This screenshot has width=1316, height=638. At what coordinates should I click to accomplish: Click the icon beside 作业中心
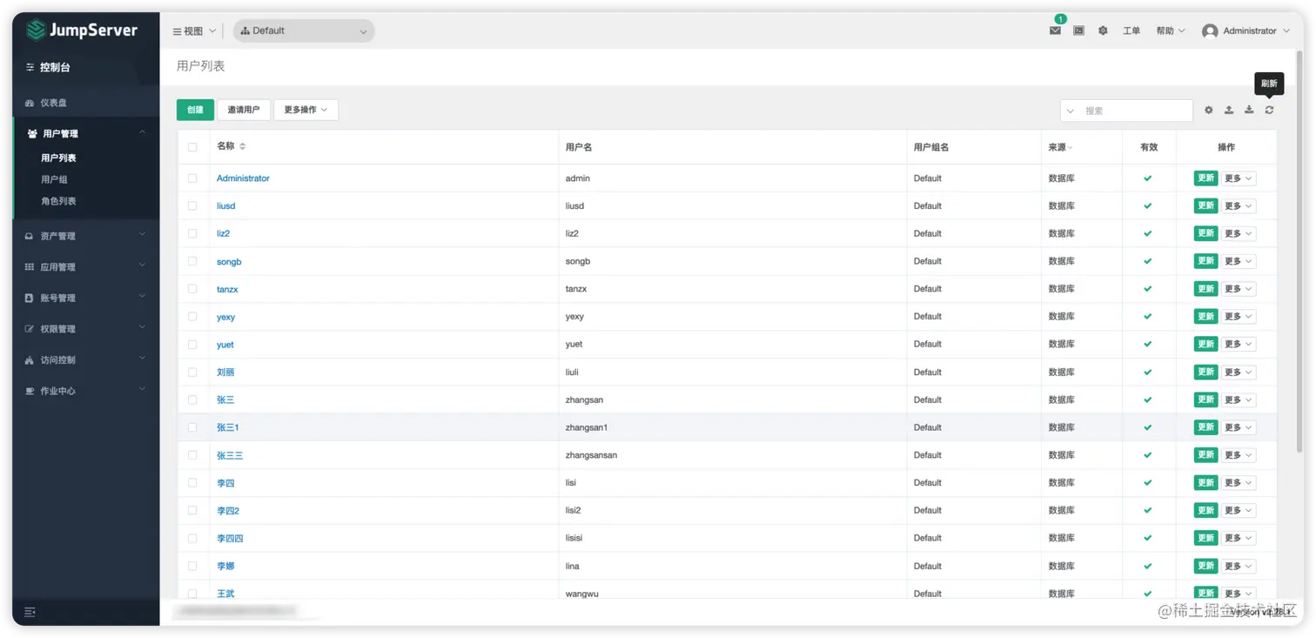pyautogui.click(x=30, y=391)
